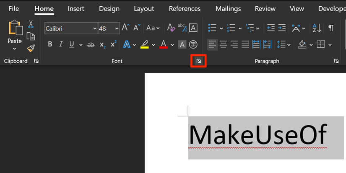Justify the paragraph text
The width and height of the screenshot is (346, 173).
[245, 45]
